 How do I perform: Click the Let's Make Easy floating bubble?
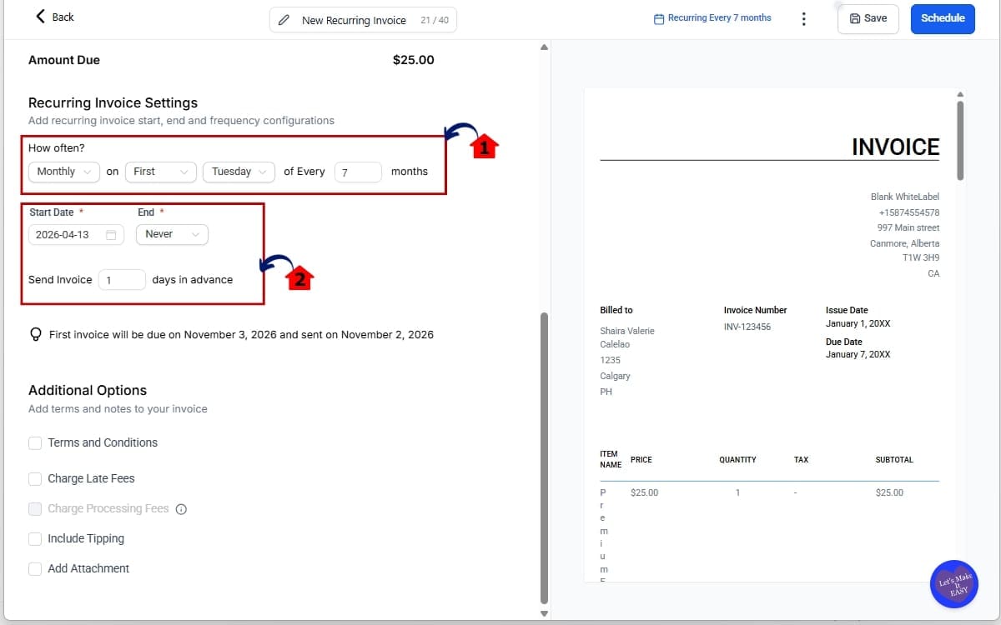pyautogui.click(x=953, y=584)
